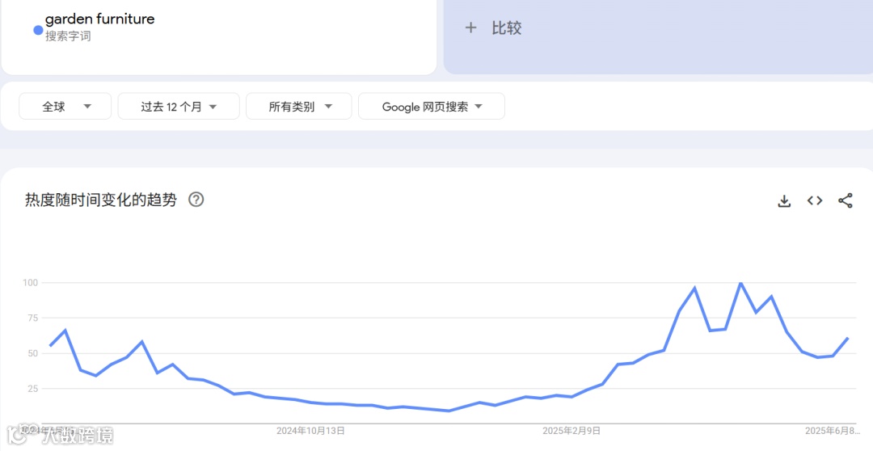Download the trend chart data as CSV
873x451 pixels.
(784, 201)
